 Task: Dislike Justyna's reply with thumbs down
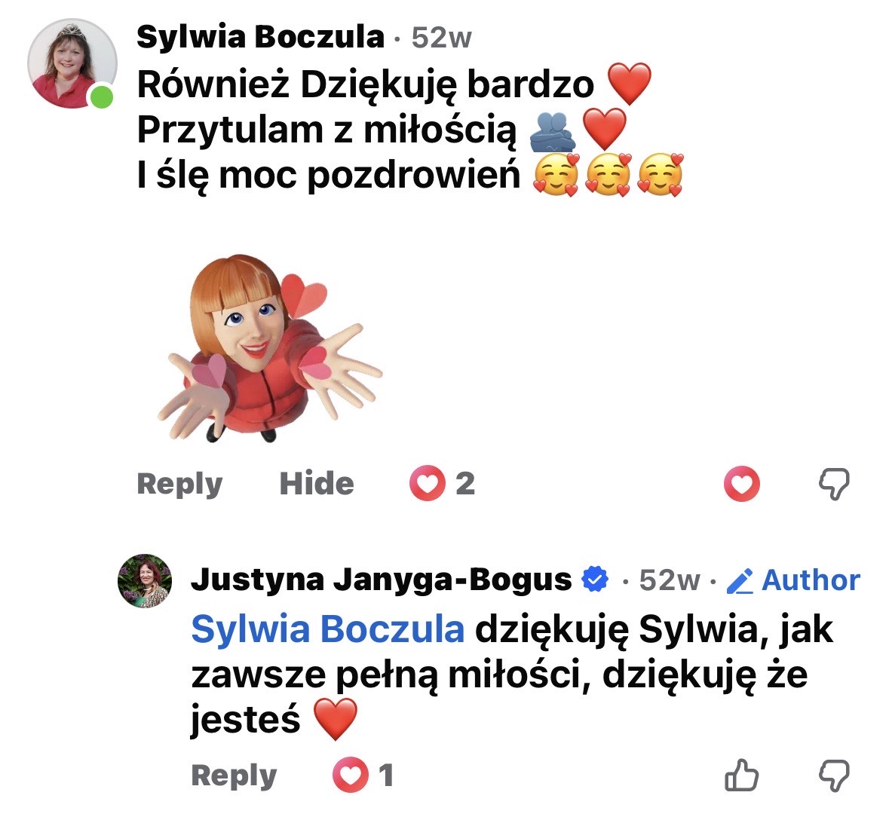pyautogui.click(x=834, y=775)
